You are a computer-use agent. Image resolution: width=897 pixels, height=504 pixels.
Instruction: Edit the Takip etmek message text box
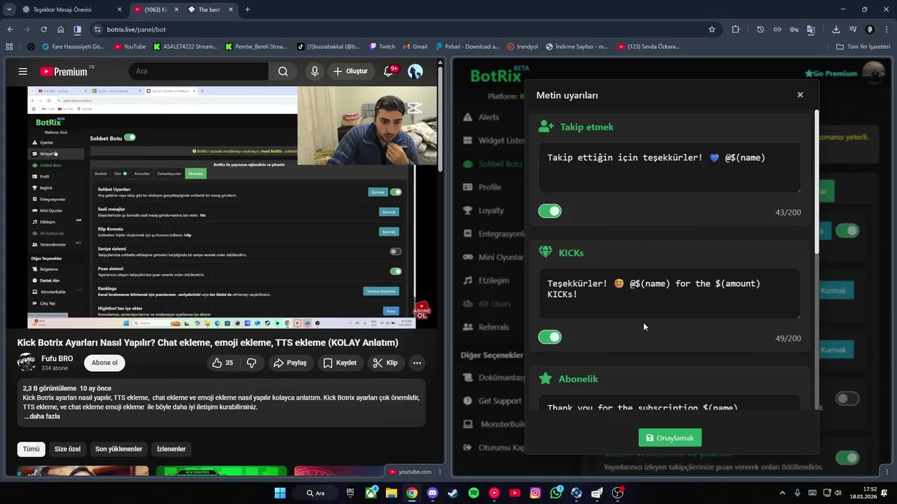[669, 168]
